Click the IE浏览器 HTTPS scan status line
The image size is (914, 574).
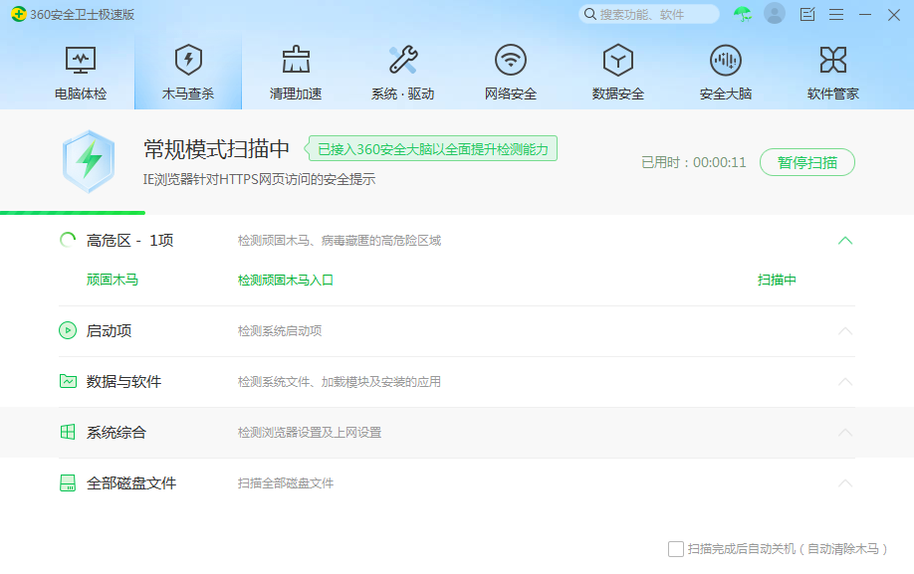tap(260, 179)
